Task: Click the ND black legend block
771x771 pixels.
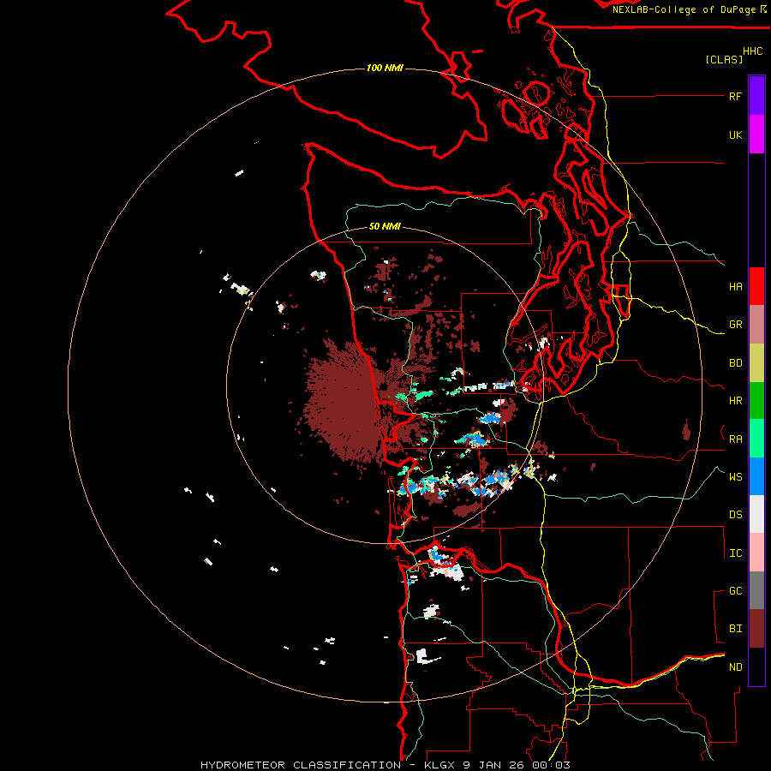Action: point(756,666)
